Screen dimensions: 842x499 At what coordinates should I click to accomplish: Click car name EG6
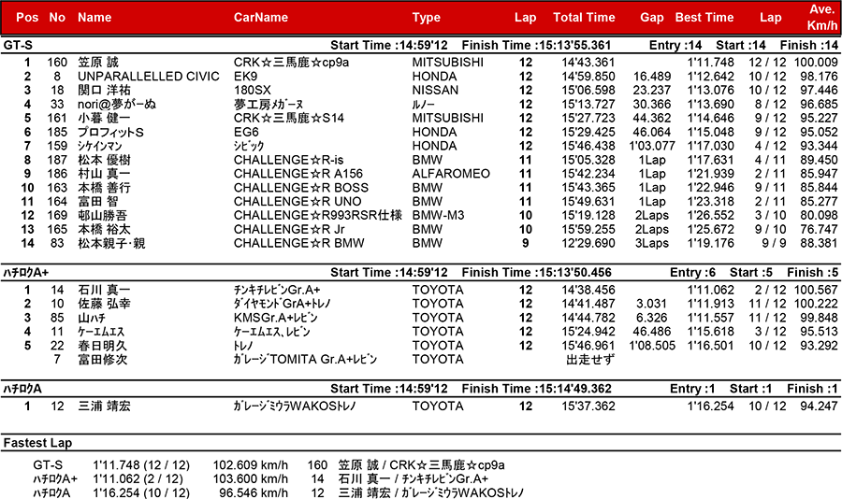pos(246,132)
